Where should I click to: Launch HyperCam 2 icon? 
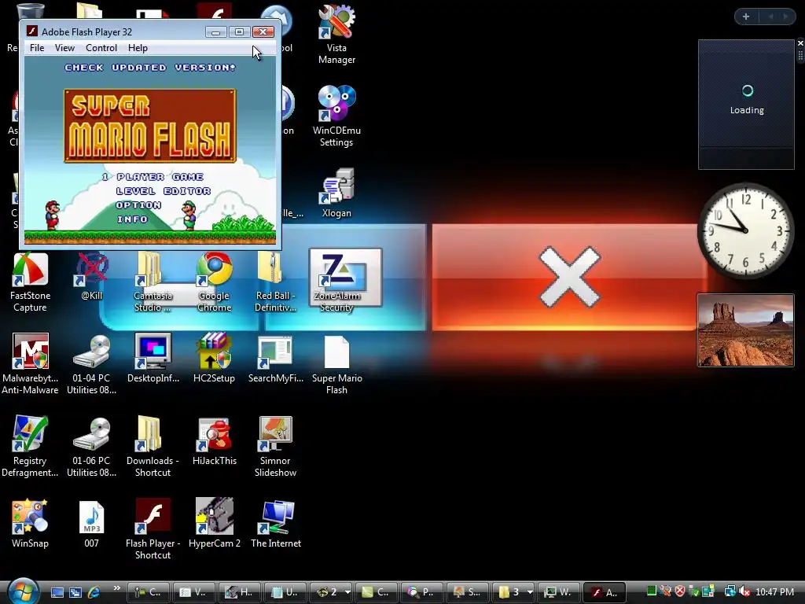click(214, 524)
